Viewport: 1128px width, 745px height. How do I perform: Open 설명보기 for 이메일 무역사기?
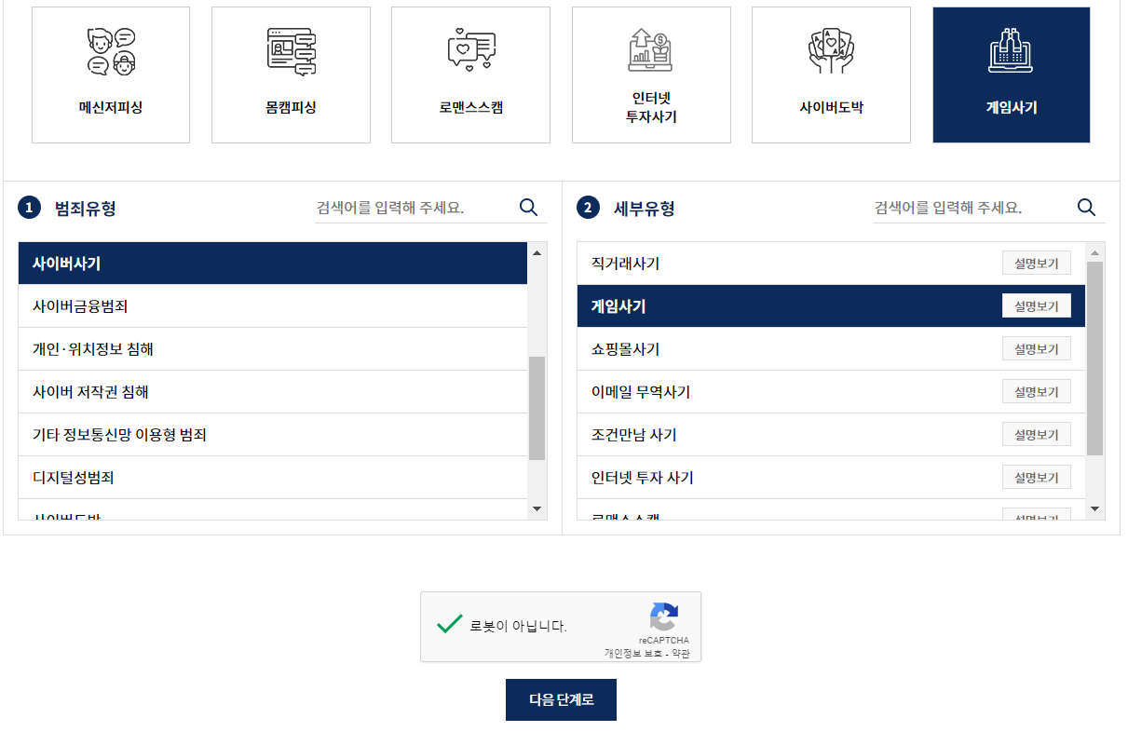coord(1037,391)
